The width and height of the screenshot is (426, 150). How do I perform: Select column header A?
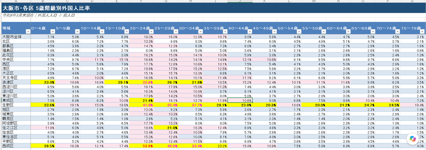tap(15, 1)
